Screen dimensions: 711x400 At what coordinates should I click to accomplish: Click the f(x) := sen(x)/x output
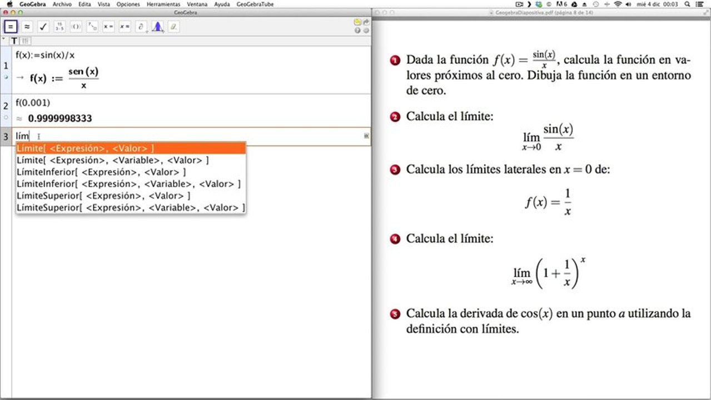pos(64,78)
